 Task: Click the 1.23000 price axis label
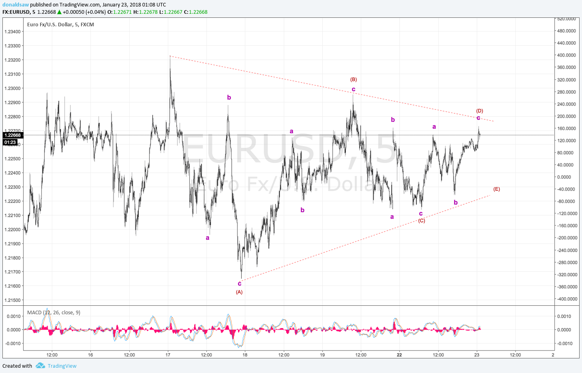[13, 88]
